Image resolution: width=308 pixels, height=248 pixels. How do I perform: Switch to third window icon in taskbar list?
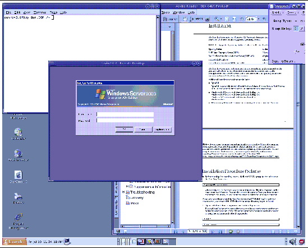coord(157,241)
